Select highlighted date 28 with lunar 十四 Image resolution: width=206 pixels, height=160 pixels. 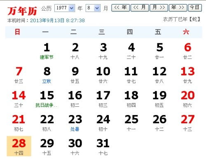click(19, 146)
